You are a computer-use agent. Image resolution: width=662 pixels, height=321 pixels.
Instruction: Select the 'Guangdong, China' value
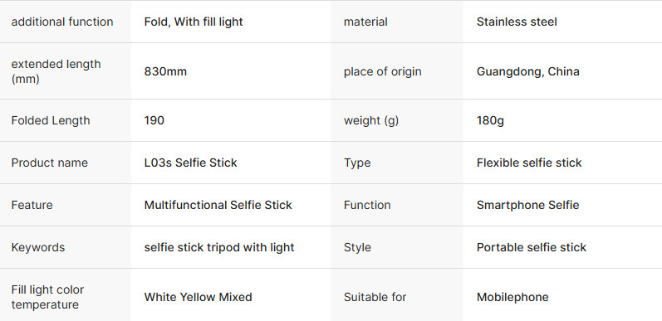528,71
